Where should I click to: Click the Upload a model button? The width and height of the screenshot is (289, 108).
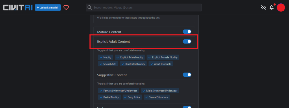[48, 8]
